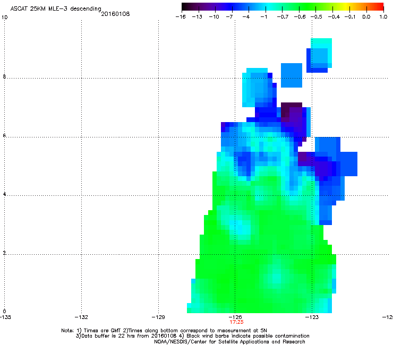Click the colorbar label -4
This screenshot has width=393, height=345.
[x=246, y=17]
